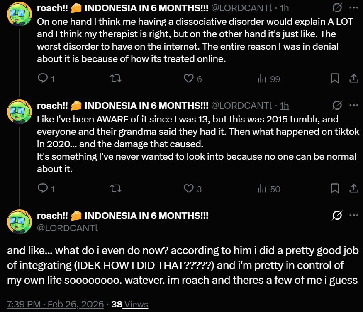Open Grok icon on first tweet
Image resolution: width=363 pixels, height=312 pixels.
tap(338, 8)
